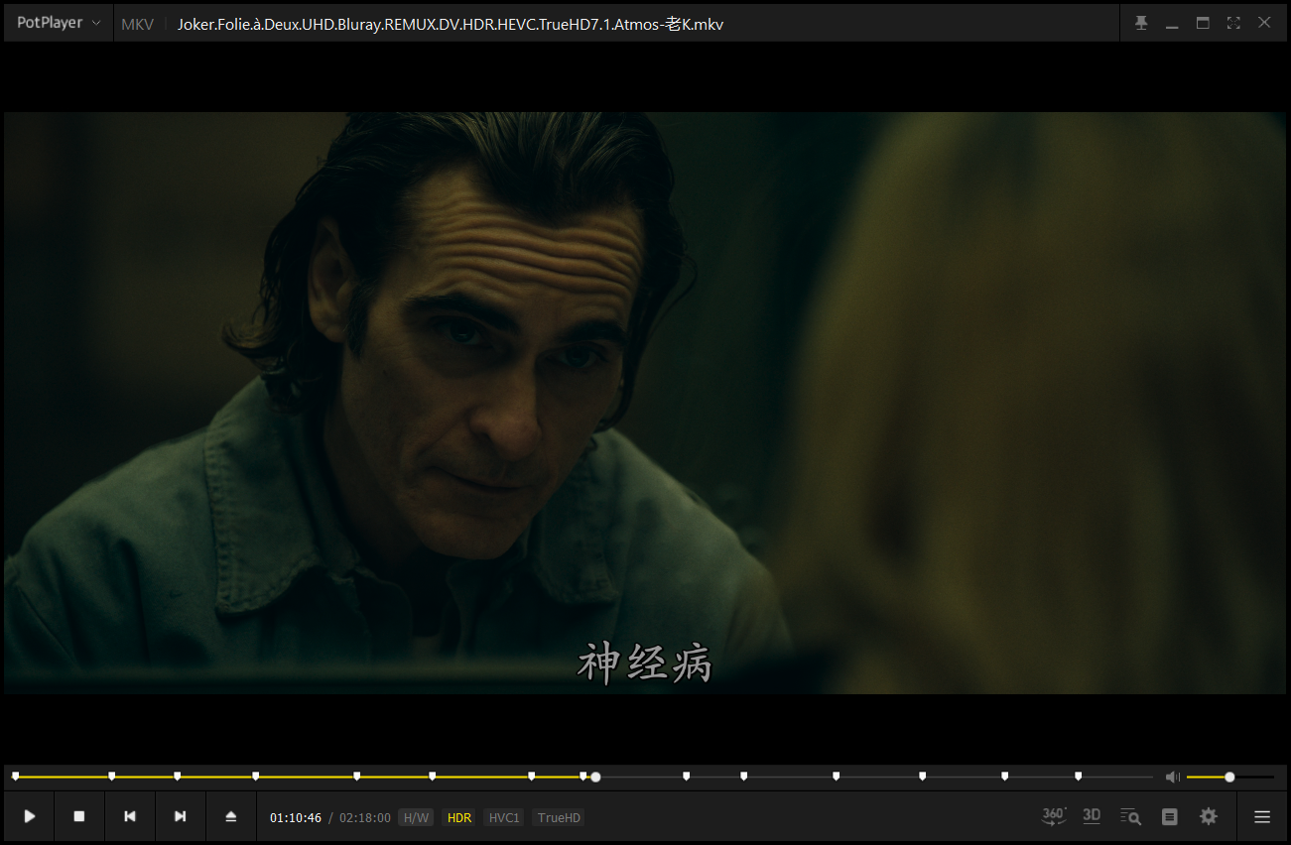Click the HVC1 video codec badge

click(504, 818)
